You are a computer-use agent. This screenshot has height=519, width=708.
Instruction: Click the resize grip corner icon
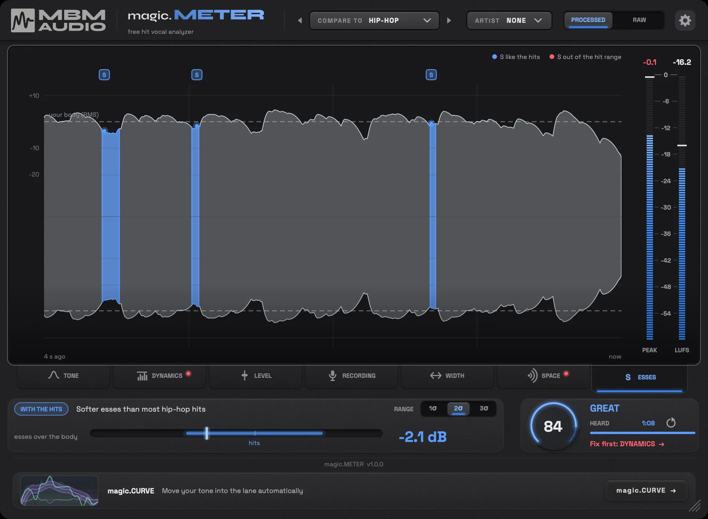pyautogui.click(x=695, y=506)
